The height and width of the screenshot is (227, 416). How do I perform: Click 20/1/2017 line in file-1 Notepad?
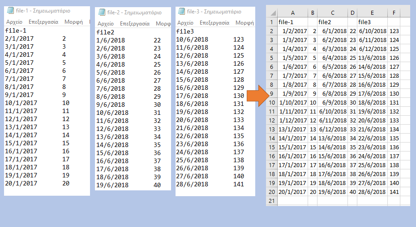pos(21,183)
